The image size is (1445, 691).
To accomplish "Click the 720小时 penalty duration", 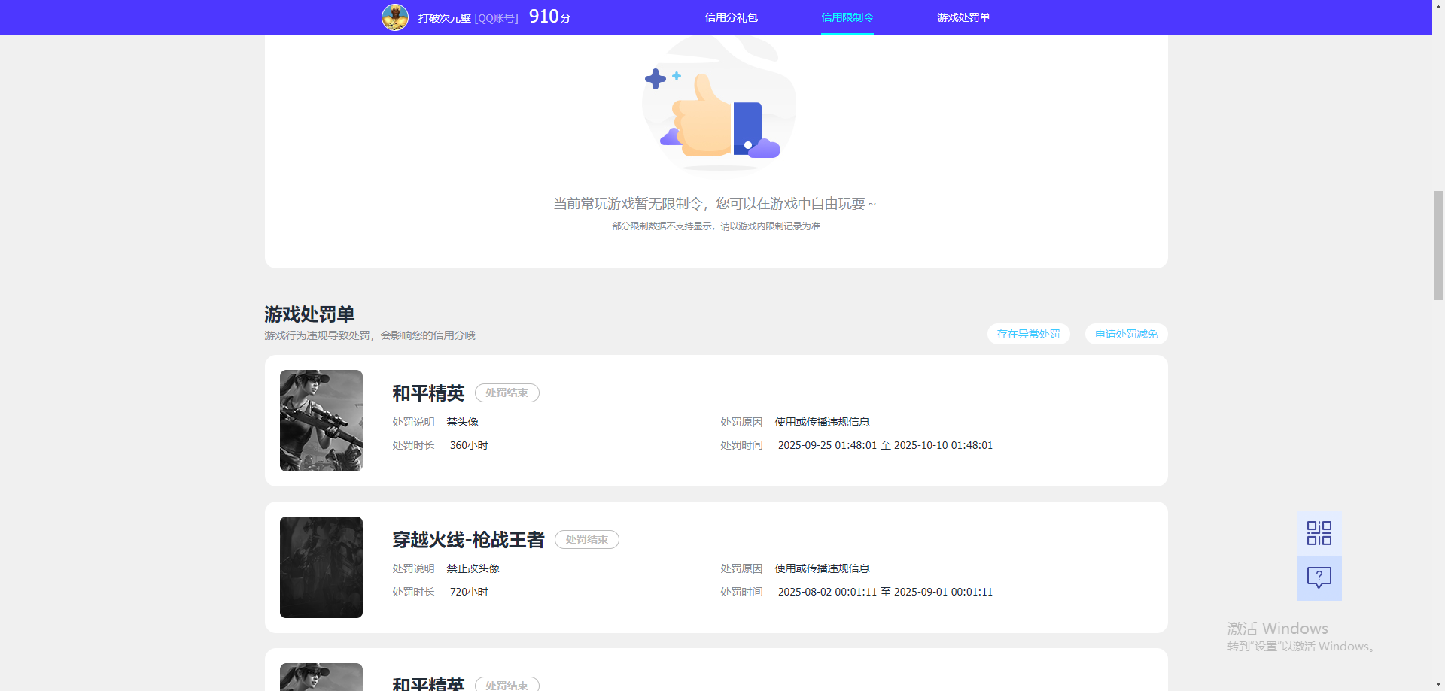I will click(x=469, y=592).
